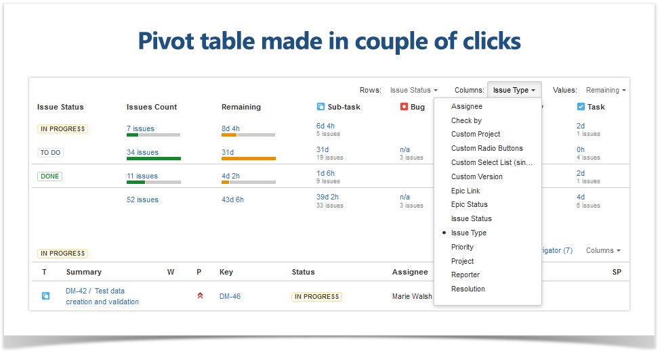Screen dimensions: 664x355
Task: Click the sub-task icon beside DM-42 row
Action: point(46,296)
